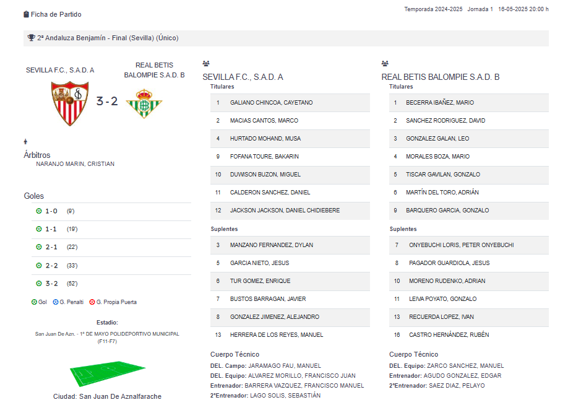Click the match date 16-05-2025 20:00 h
Viewport: 581px width, 418px height.
[x=523, y=9]
